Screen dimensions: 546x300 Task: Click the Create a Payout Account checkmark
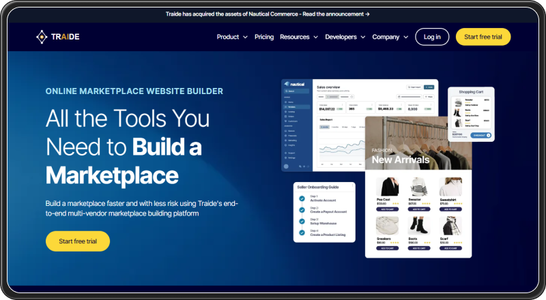pyautogui.click(x=302, y=209)
